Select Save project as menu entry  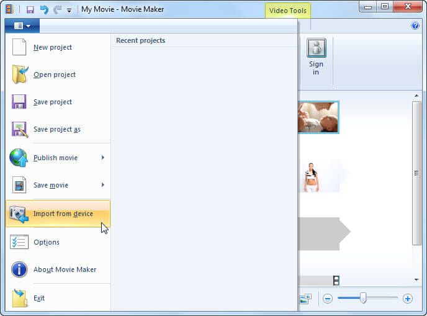coord(58,129)
